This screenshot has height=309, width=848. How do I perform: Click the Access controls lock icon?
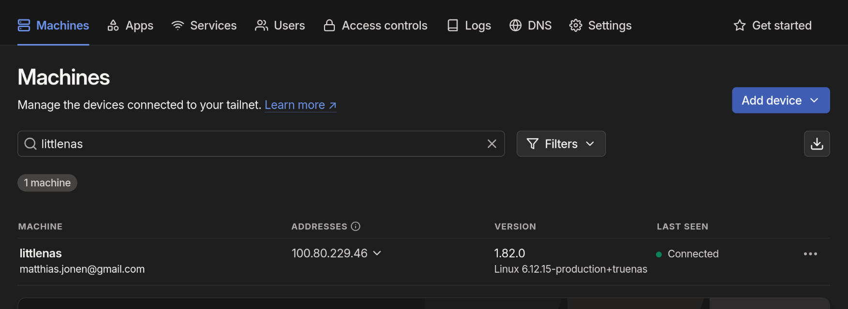tap(329, 26)
